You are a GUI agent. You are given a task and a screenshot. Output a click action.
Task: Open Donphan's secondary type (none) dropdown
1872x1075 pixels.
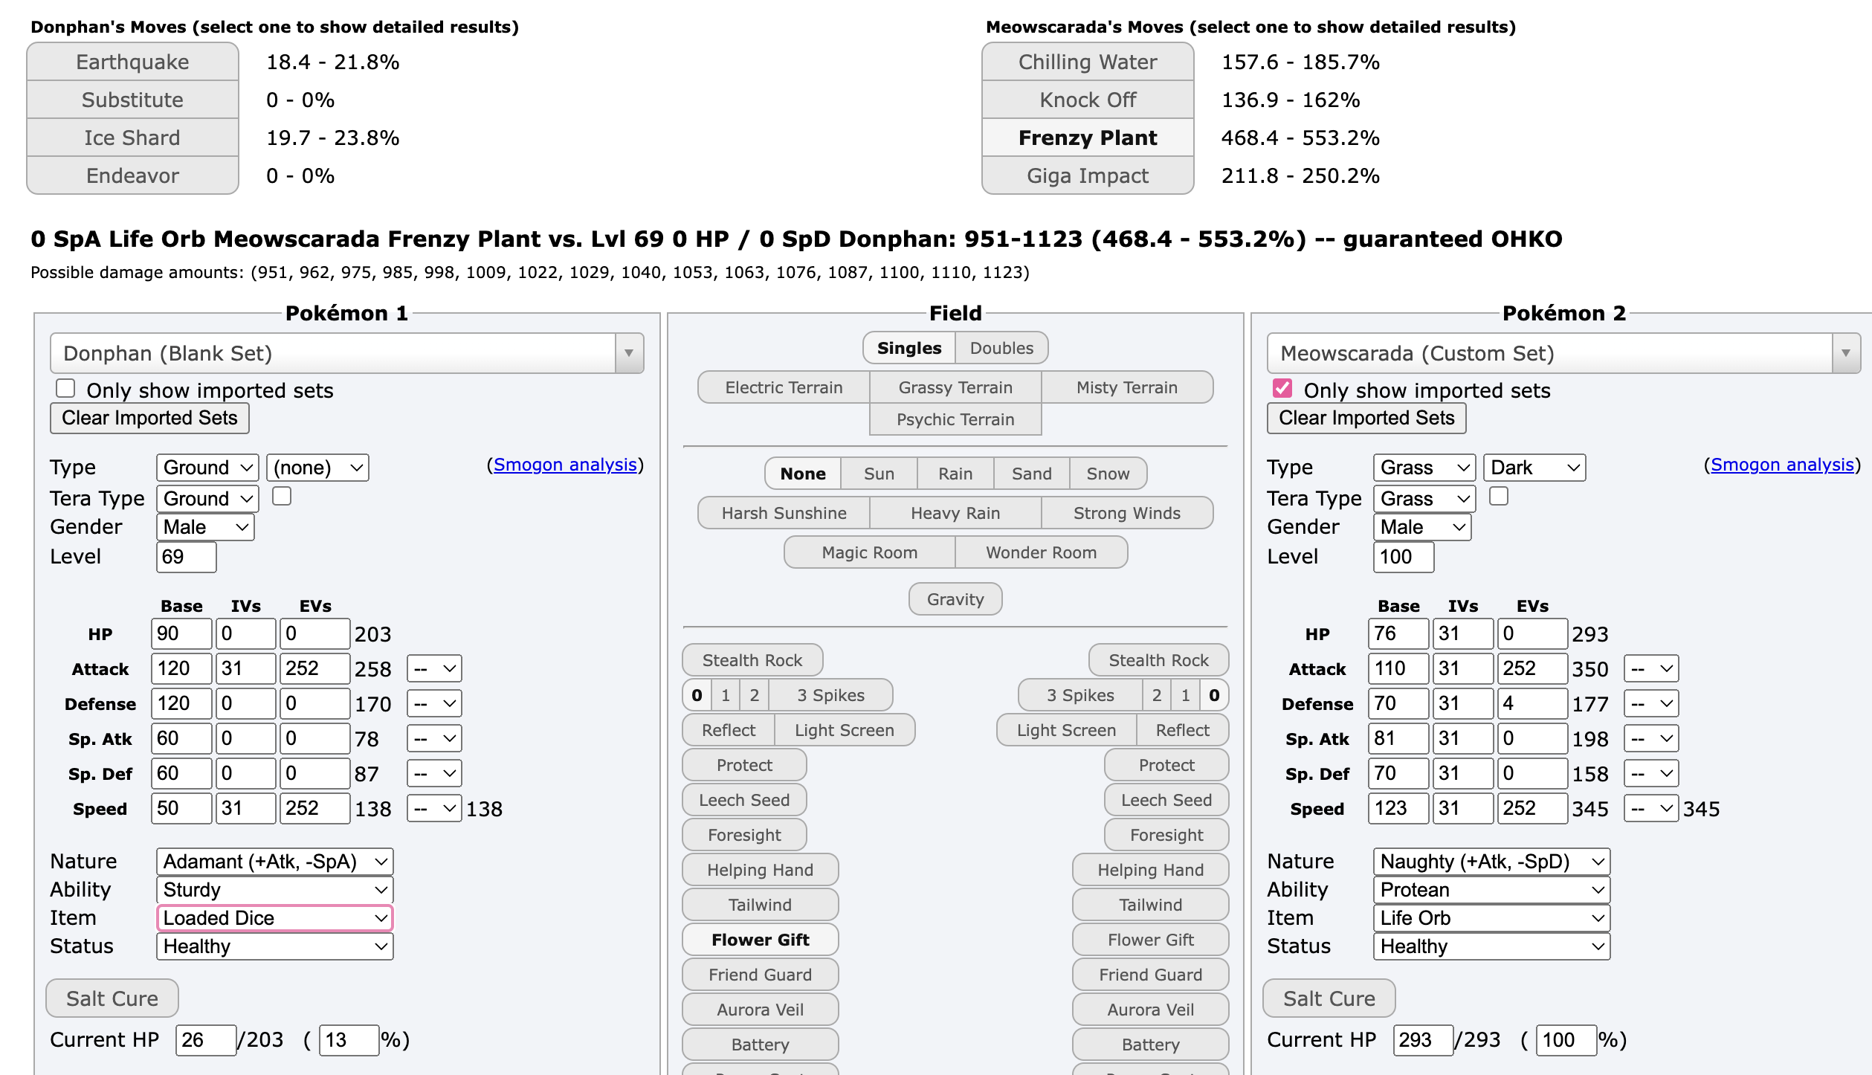point(317,468)
